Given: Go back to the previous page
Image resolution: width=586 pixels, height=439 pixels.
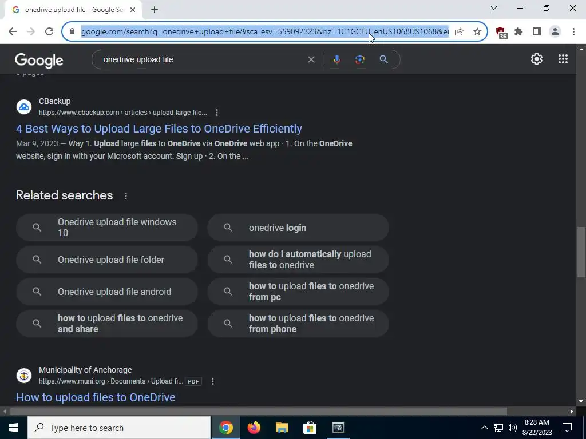Looking at the screenshot, I should (13, 32).
